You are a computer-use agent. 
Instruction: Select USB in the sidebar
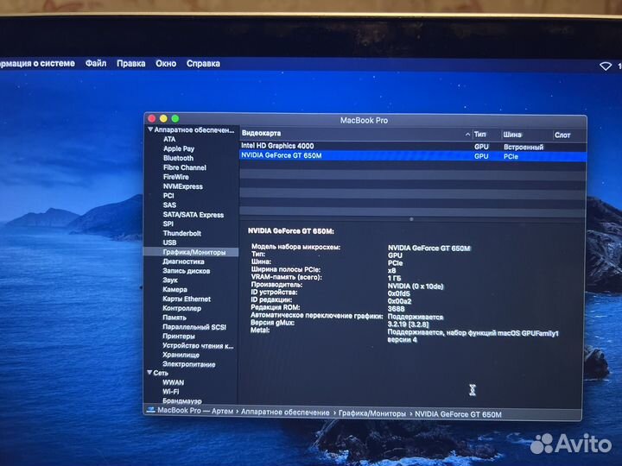coord(169,242)
